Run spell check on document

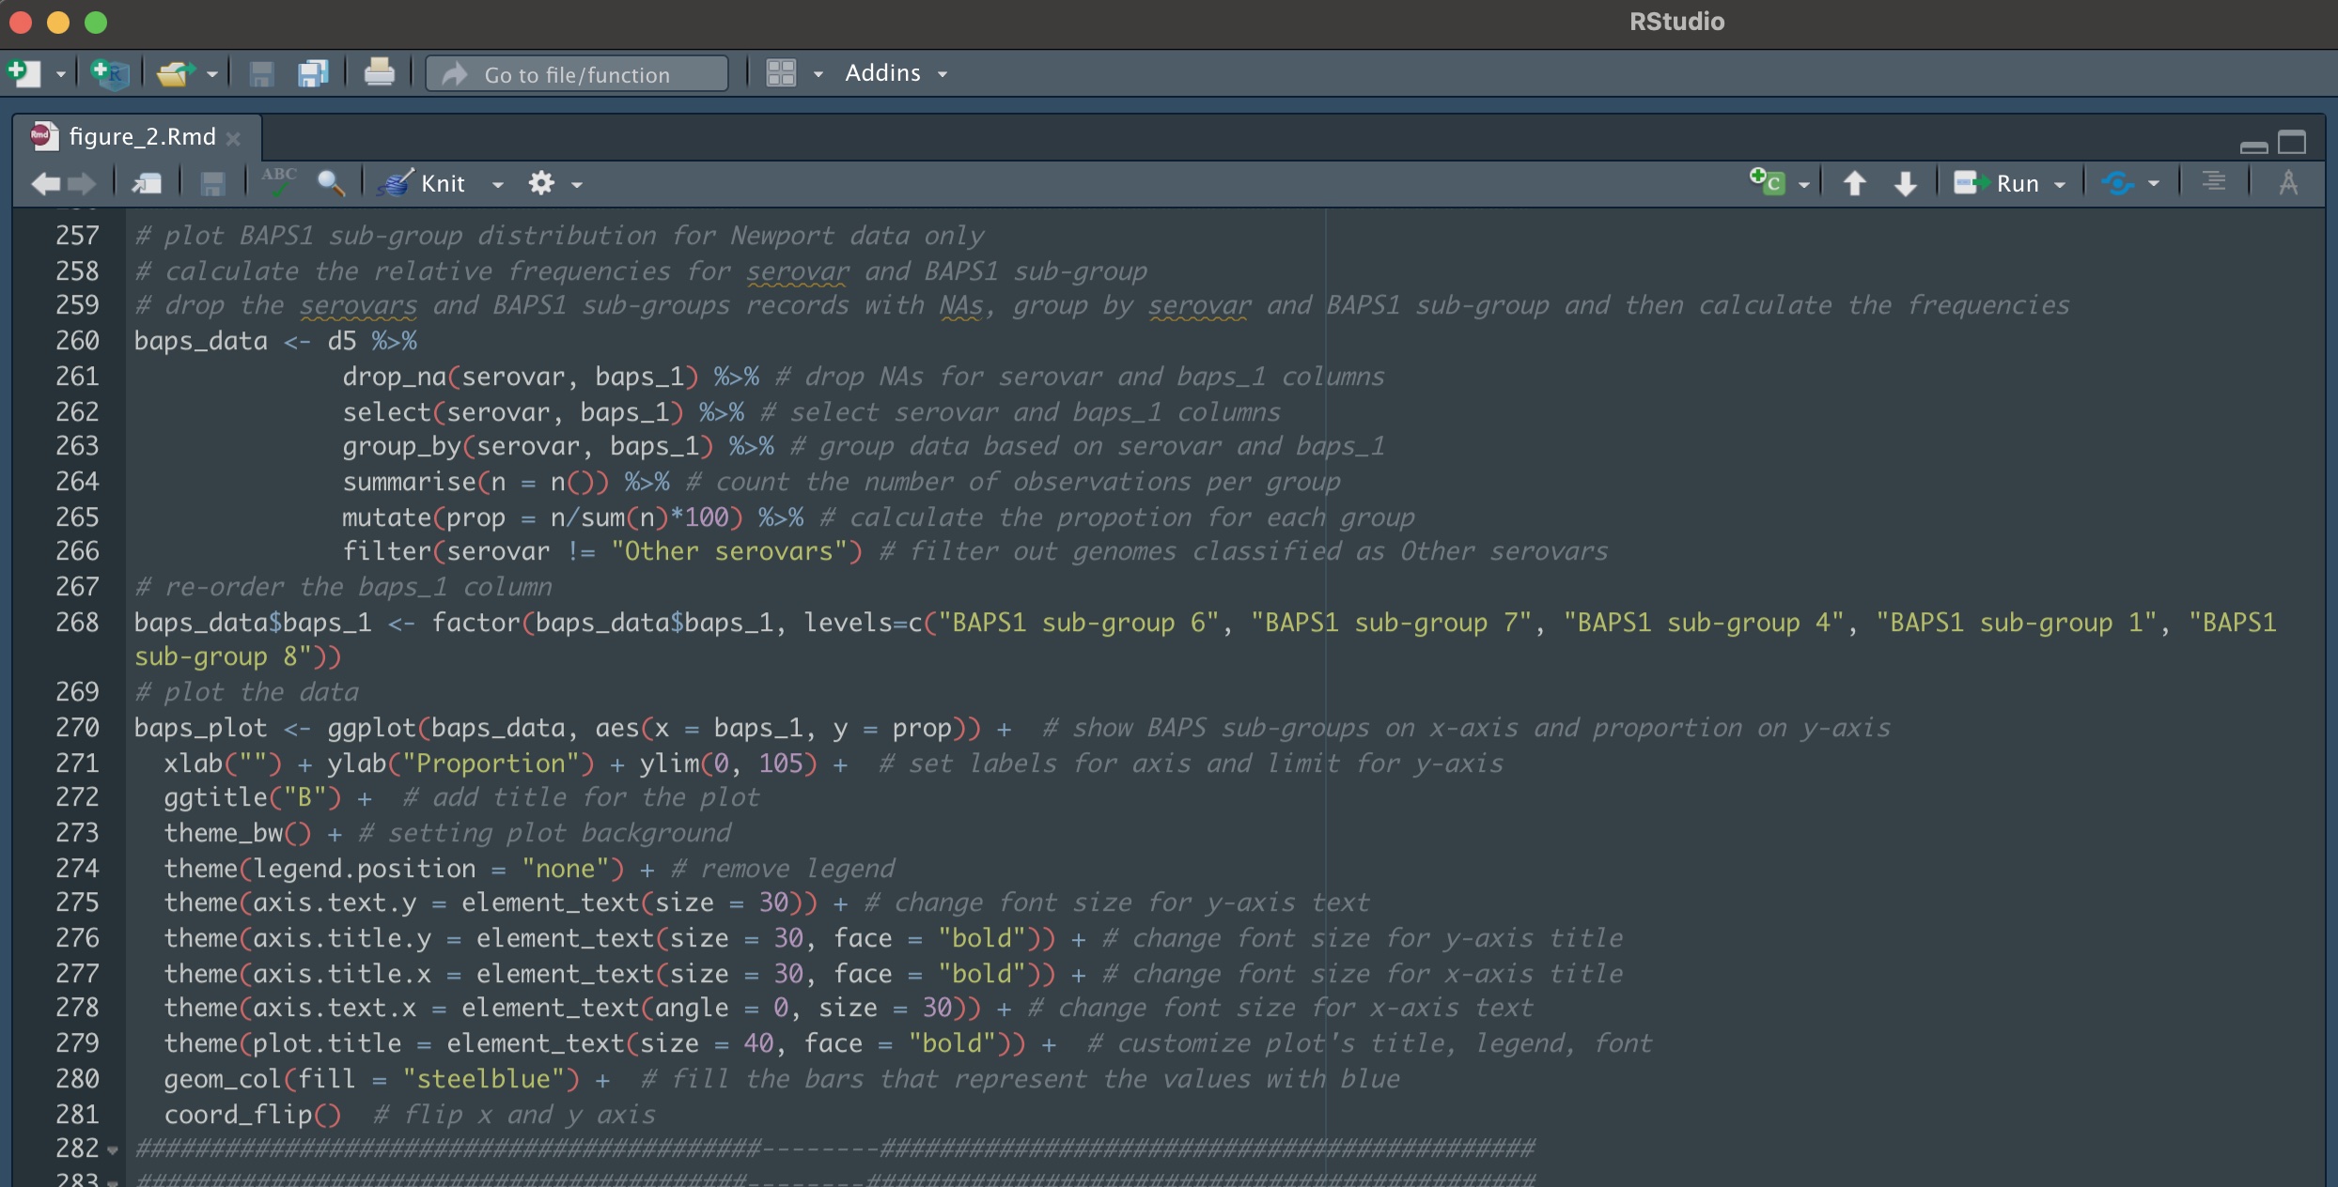click(x=279, y=183)
